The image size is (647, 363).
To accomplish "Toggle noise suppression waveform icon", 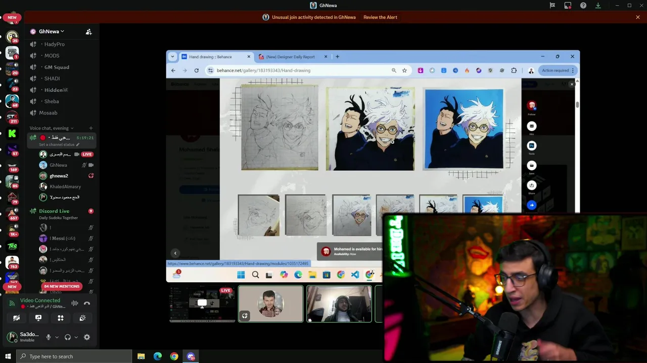I will (x=75, y=303).
